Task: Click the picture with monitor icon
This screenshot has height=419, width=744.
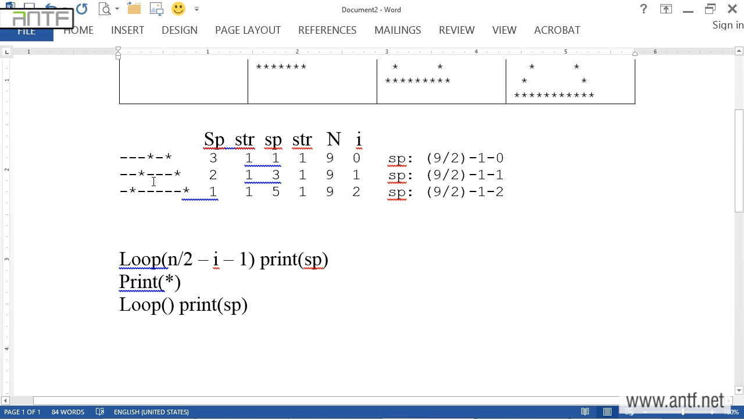Action: click(x=156, y=9)
